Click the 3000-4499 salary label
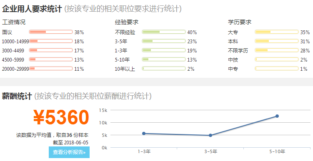The image size is (313, 161). [13, 51]
